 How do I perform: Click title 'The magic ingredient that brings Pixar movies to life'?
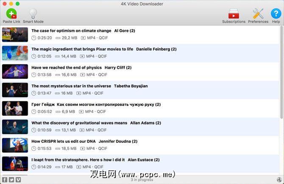point(82,49)
